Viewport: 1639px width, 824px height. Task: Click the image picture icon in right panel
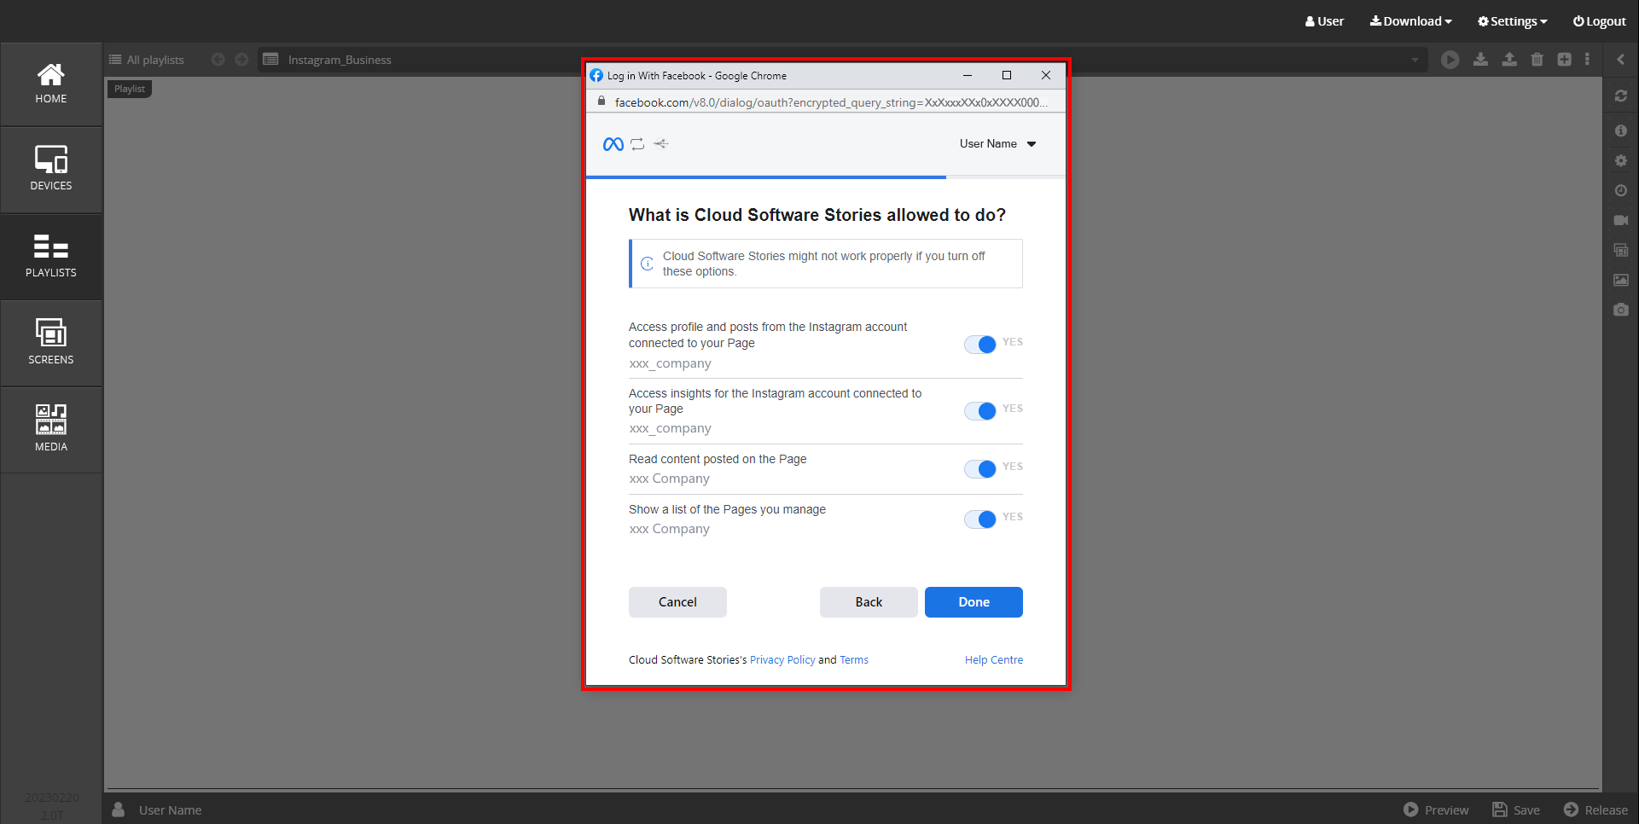(1621, 280)
